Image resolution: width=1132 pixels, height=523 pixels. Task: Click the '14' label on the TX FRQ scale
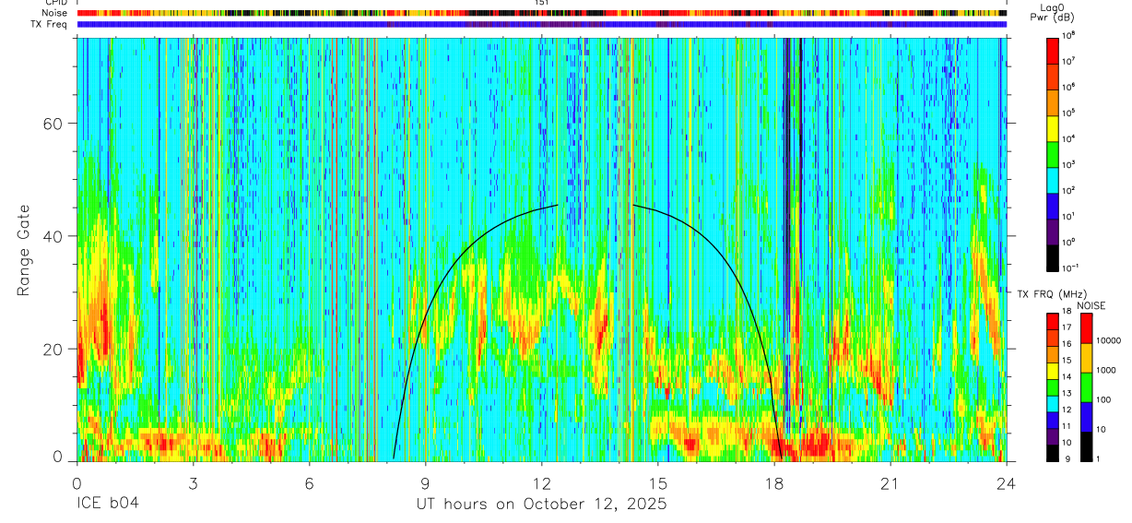[1068, 377]
